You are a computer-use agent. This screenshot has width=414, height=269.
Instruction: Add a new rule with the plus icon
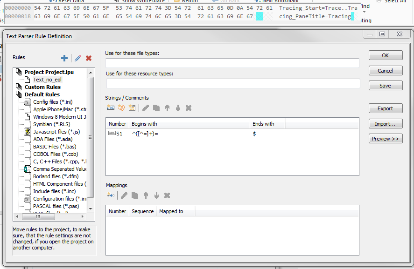(x=64, y=58)
